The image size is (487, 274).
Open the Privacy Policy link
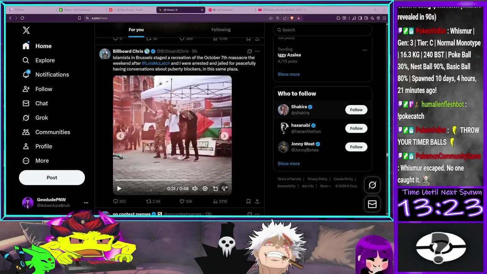coord(317,179)
